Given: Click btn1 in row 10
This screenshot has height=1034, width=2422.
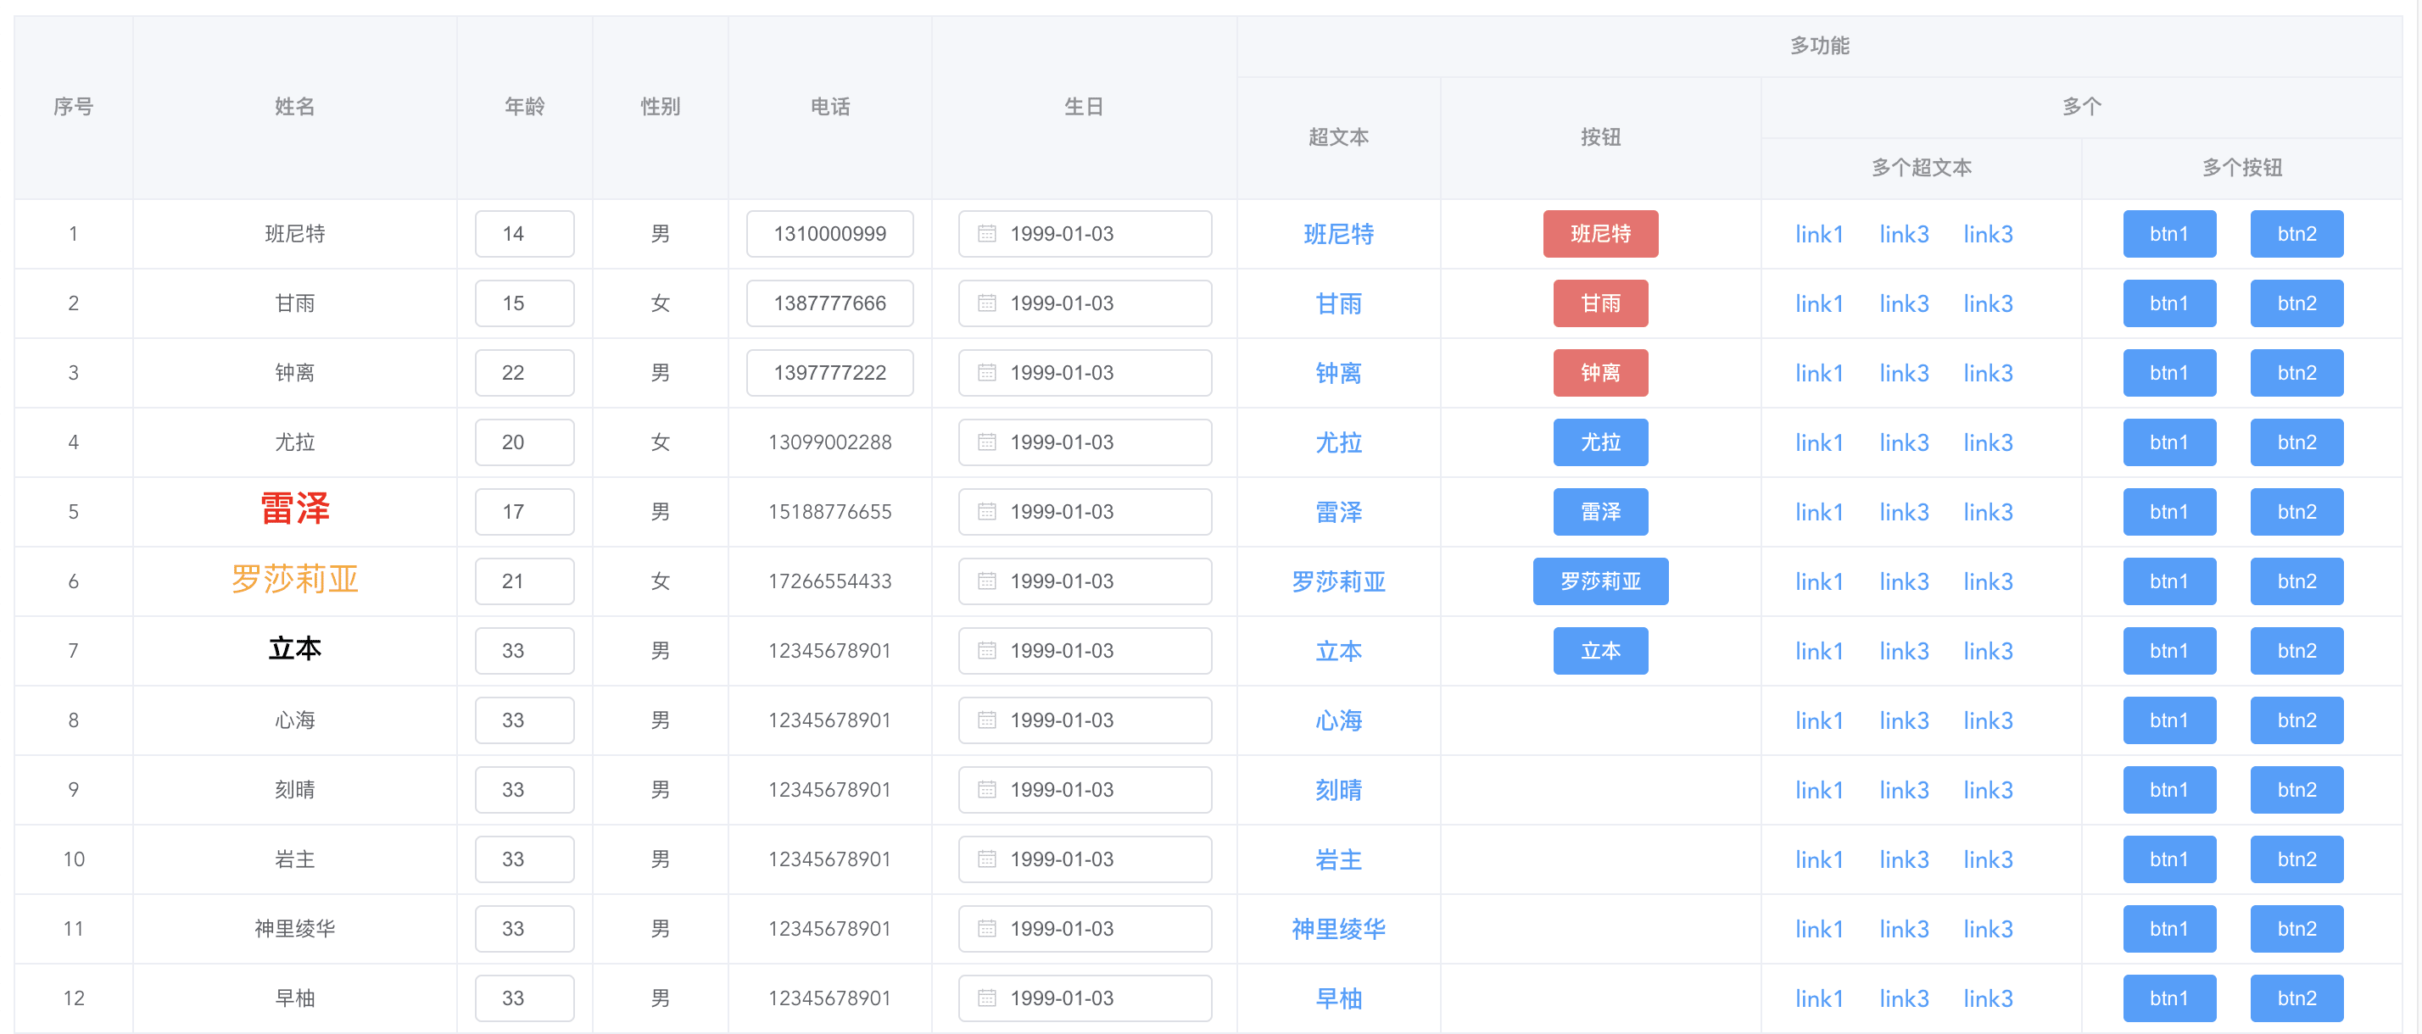Looking at the screenshot, I should click(x=2169, y=860).
